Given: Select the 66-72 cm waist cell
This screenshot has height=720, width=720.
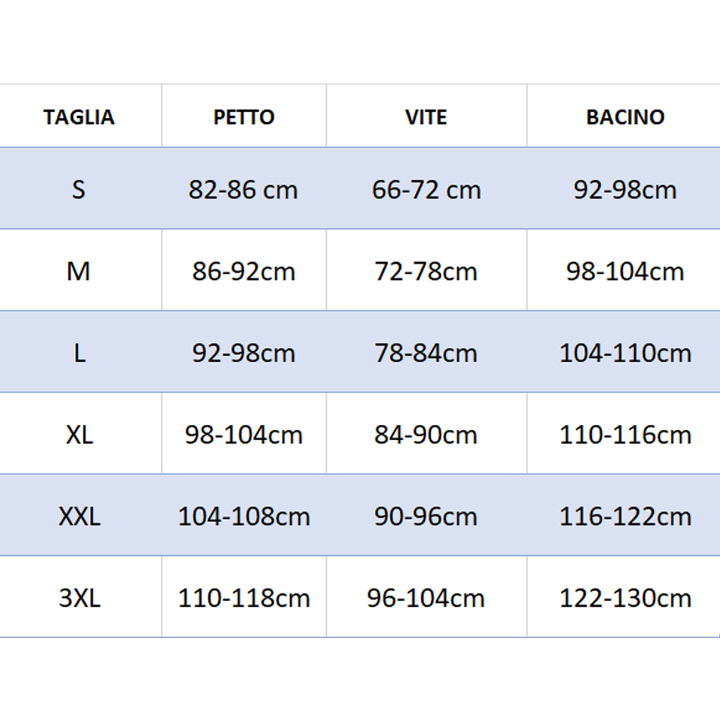Looking at the screenshot, I should point(426,190).
